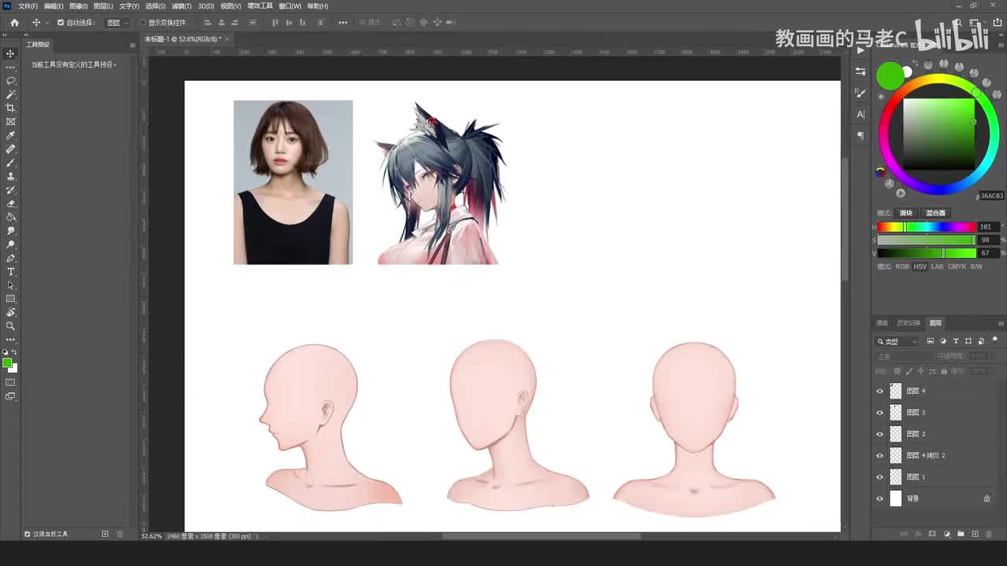Open the Edit Toolbar three-dots button
1007x566 pixels.
pyautogui.click(x=10, y=340)
